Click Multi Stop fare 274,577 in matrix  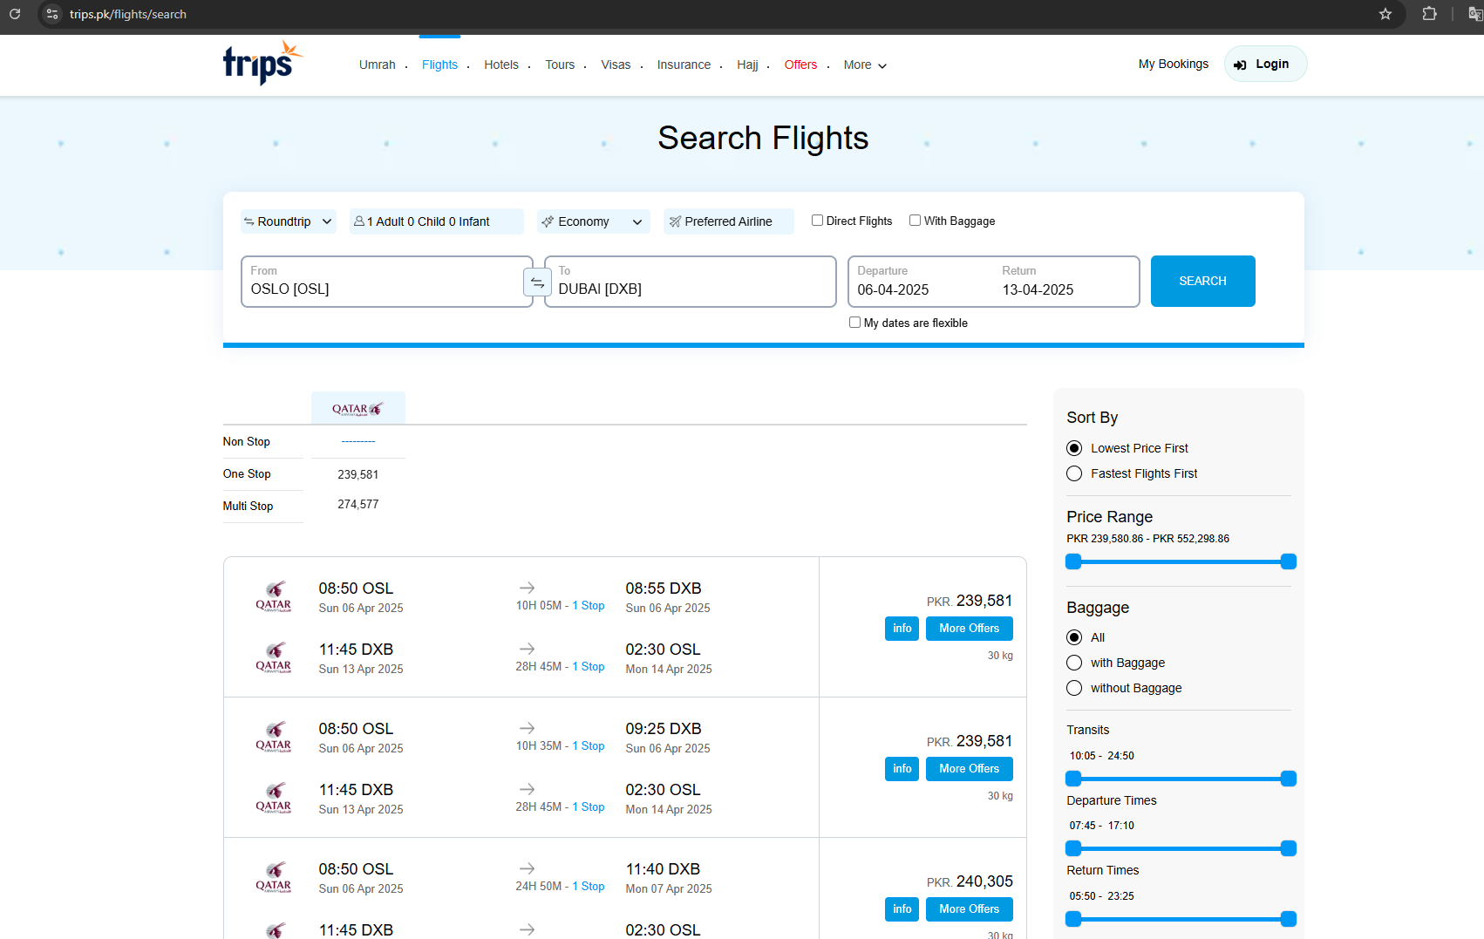[x=358, y=504]
